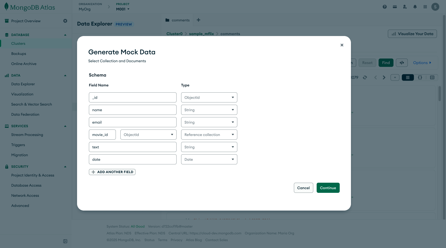
Task: Open Migration in the sidebar
Action: pyautogui.click(x=19, y=155)
